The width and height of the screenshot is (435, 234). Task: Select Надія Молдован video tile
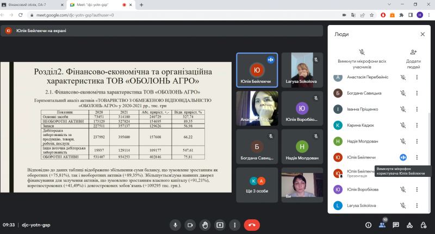pyautogui.click(x=302, y=146)
